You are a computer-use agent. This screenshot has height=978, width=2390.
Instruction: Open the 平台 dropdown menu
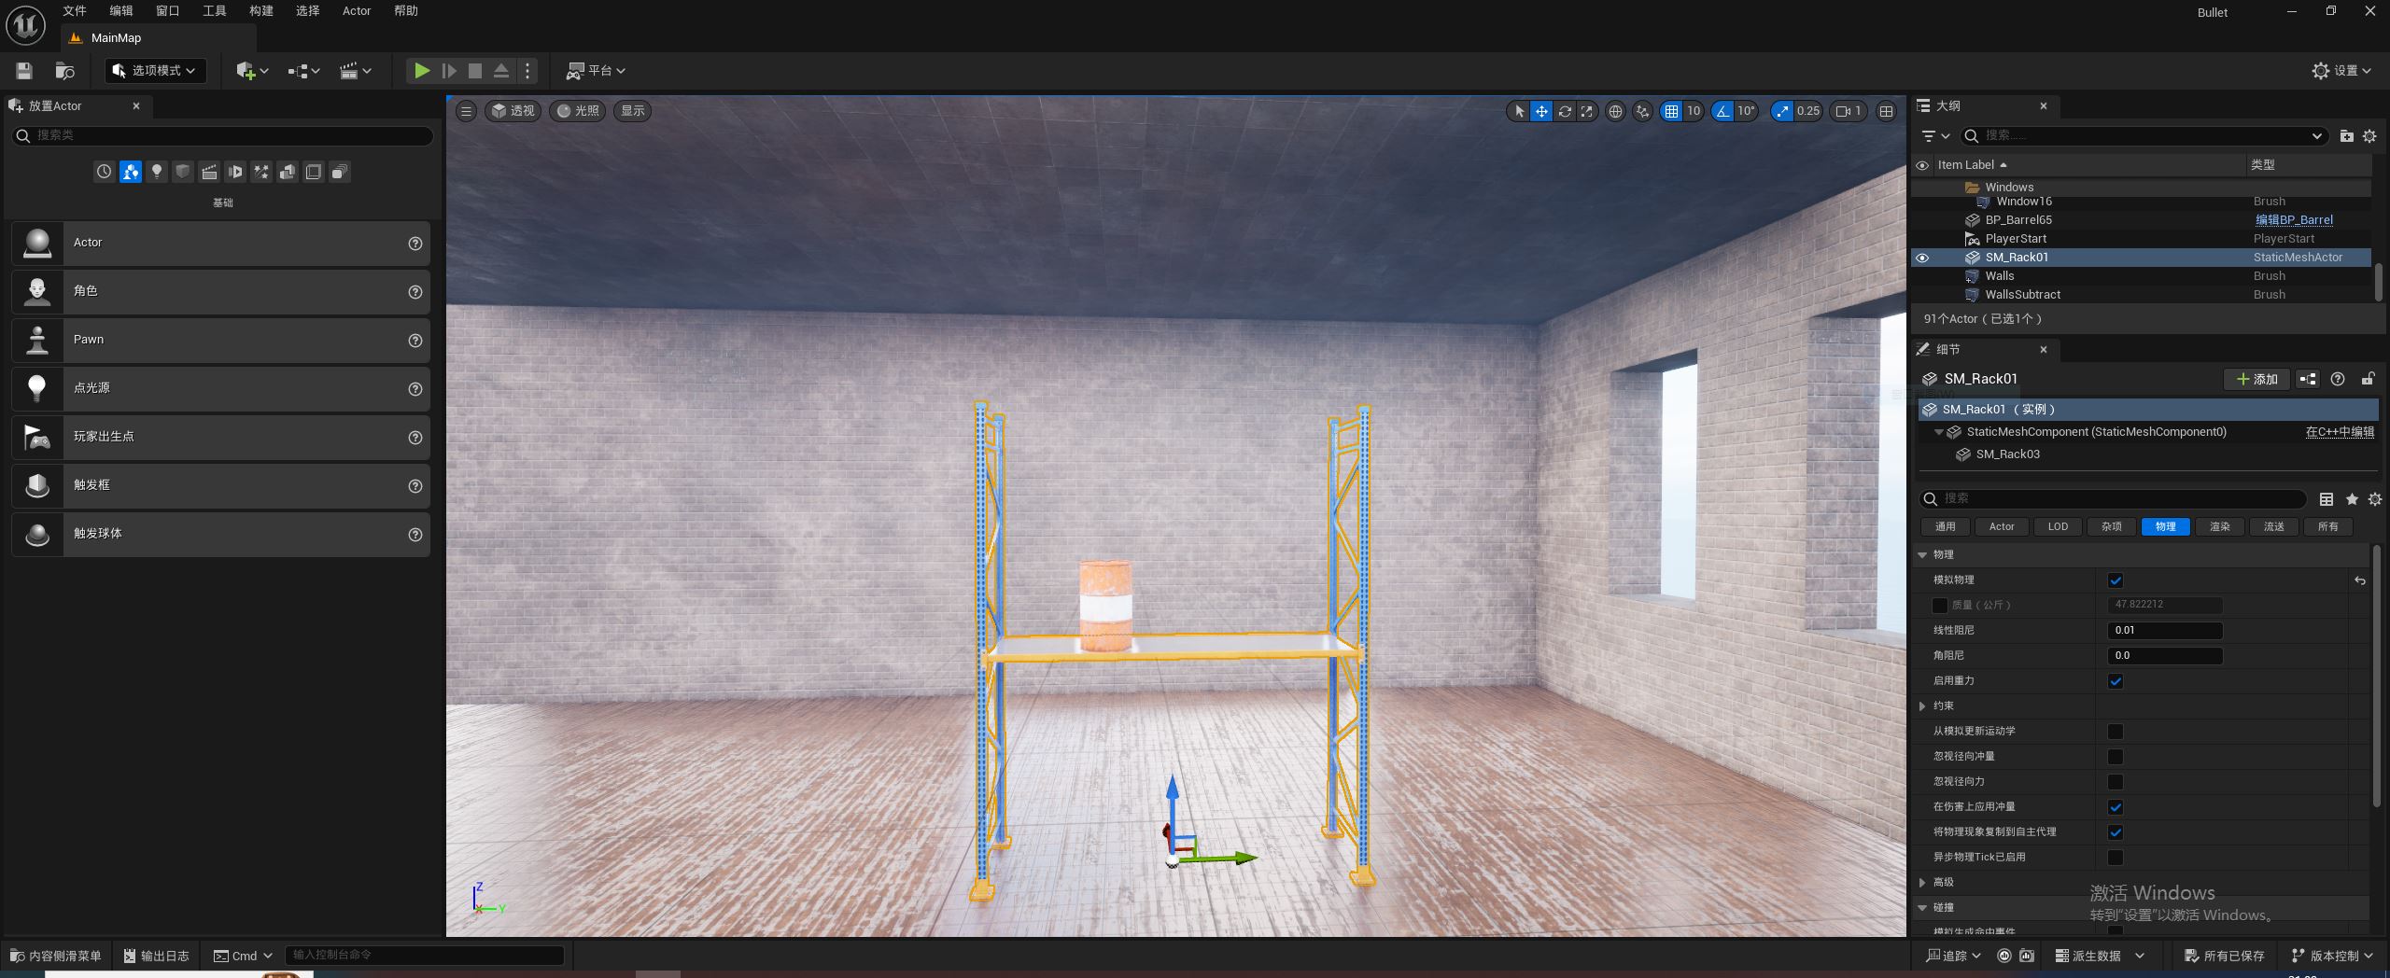click(596, 71)
